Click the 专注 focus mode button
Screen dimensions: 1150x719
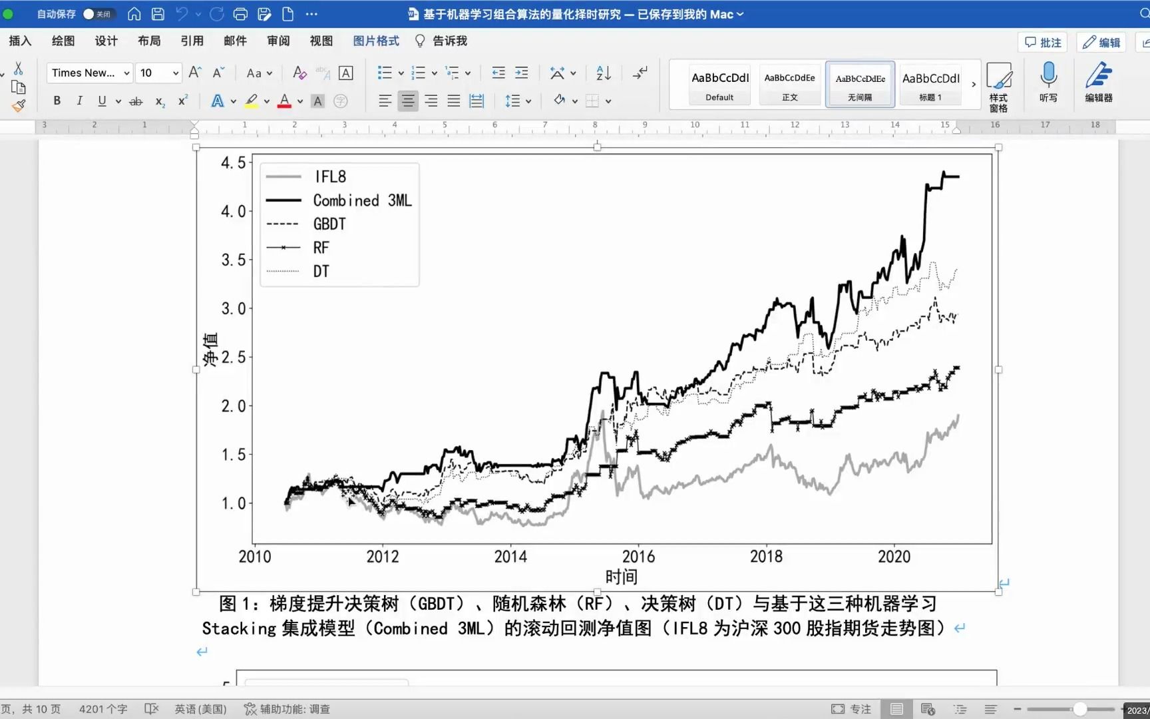[851, 709]
